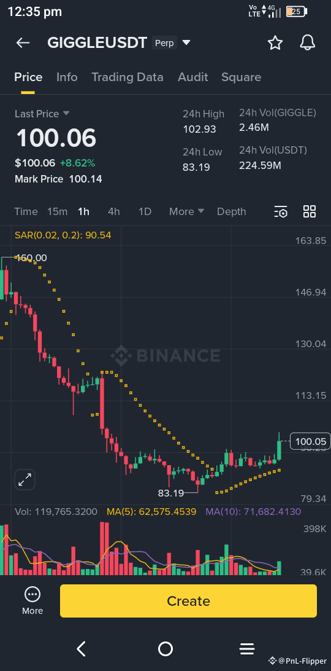Open the More options circle icon
Screen dimensions: 331x671
coord(32,594)
